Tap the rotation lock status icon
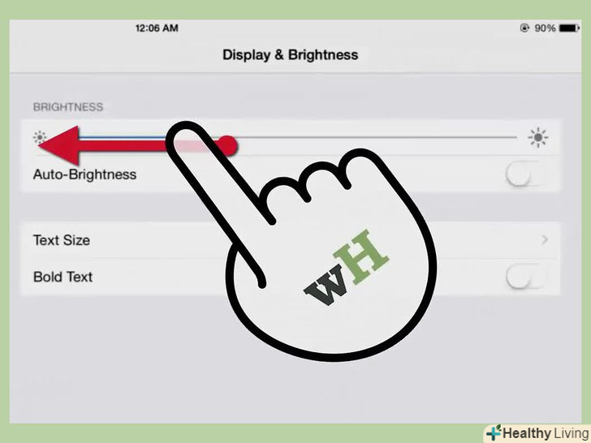This screenshot has height=443, width=591. [x=524, y=28]
